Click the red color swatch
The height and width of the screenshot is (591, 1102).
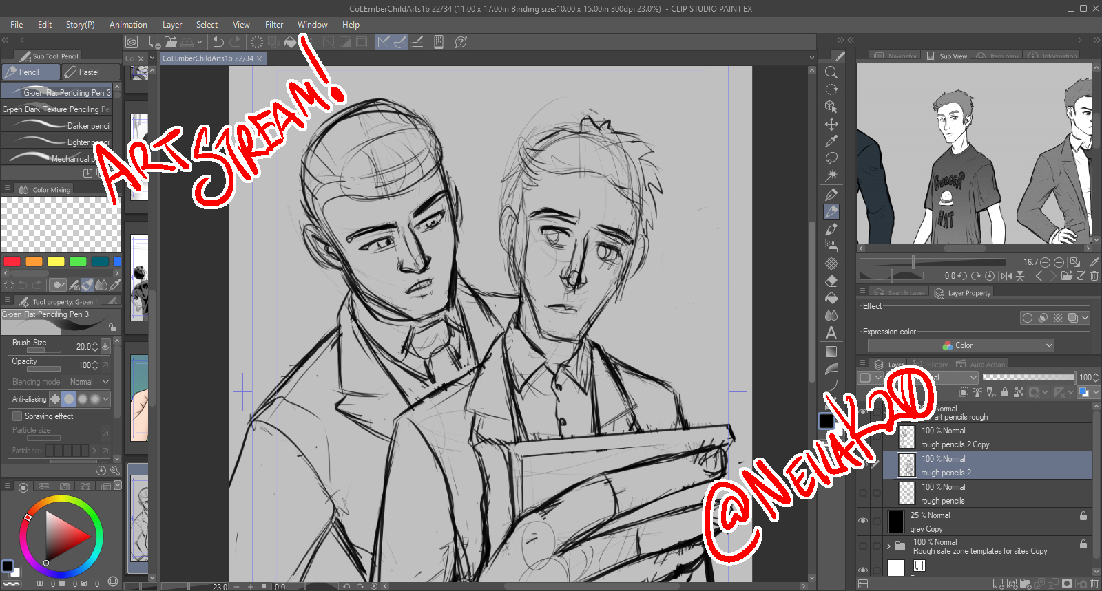point(12,261)
